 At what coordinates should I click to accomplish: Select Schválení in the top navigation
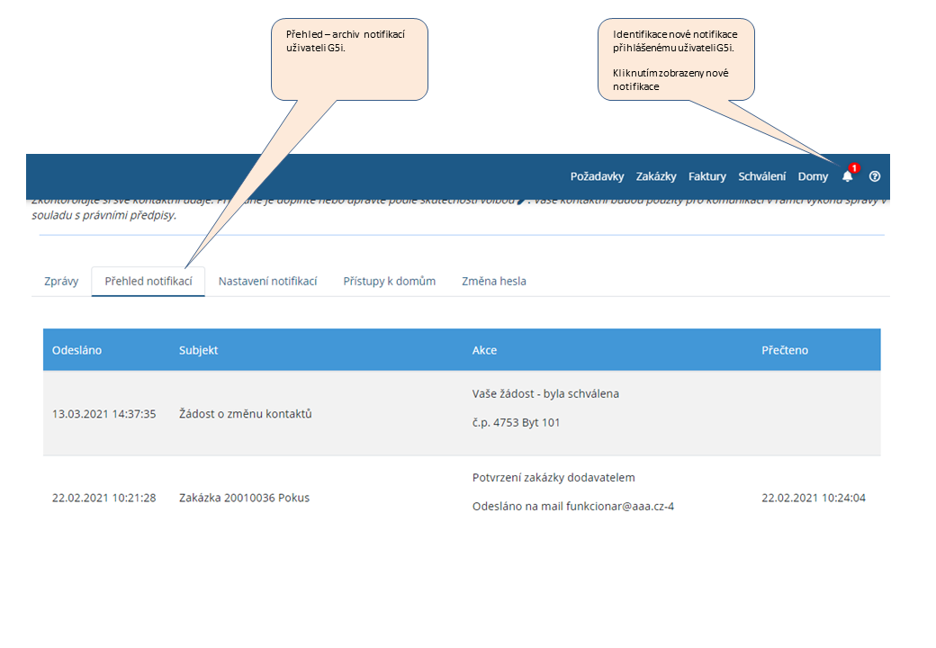coord(761,176)
